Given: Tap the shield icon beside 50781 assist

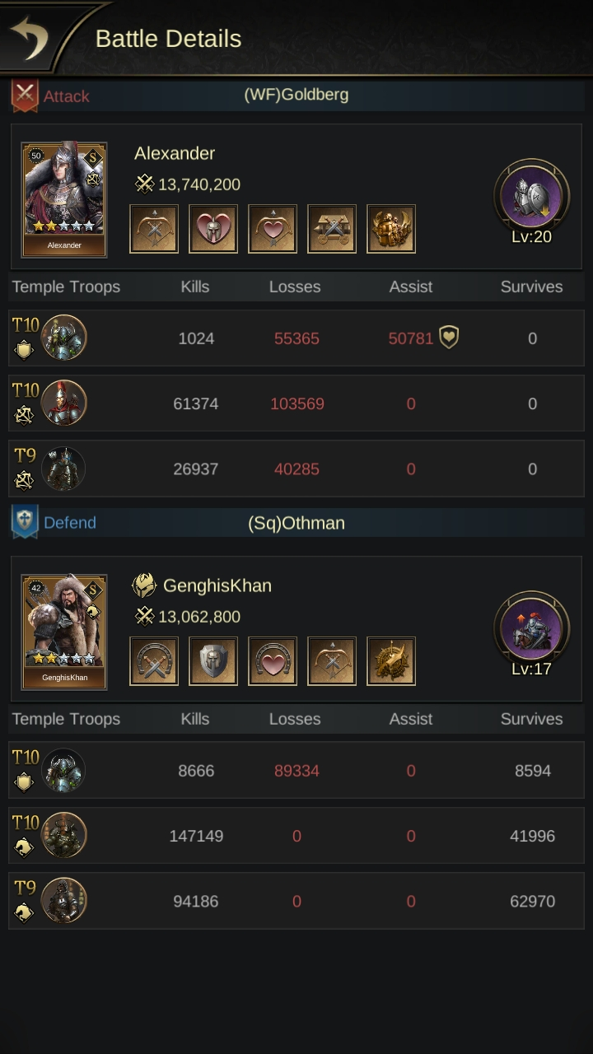Looking at the screenshot, I should (449, 338).
